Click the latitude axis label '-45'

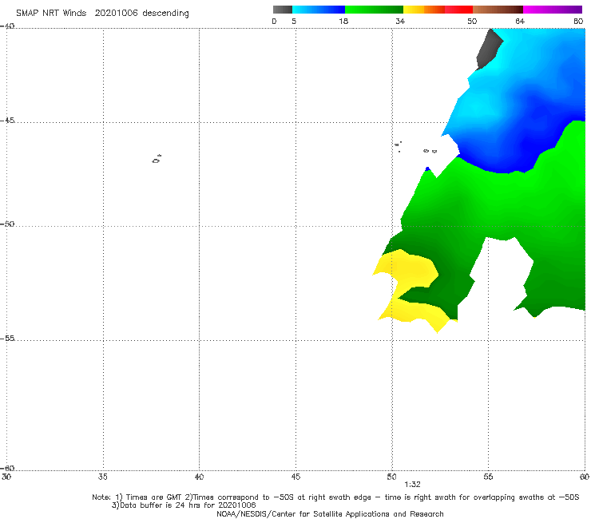[x=7, y=121]
